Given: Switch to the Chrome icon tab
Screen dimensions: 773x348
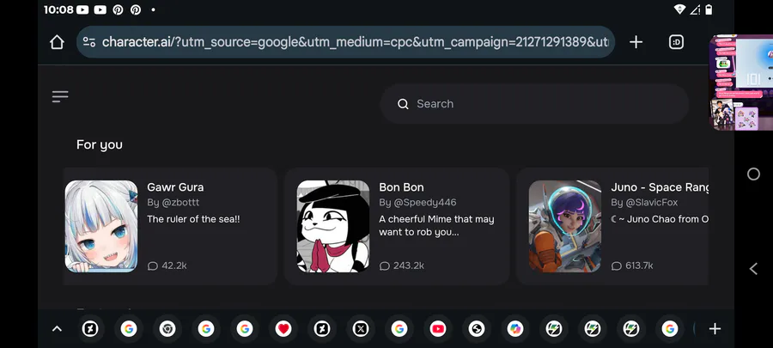Looking at the screenshot, I should click(x=167, y=329).
